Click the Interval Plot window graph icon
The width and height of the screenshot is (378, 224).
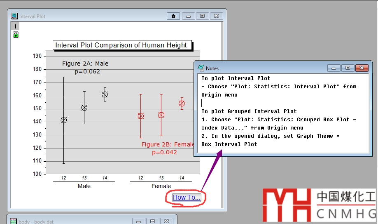[x=14, y=16]
